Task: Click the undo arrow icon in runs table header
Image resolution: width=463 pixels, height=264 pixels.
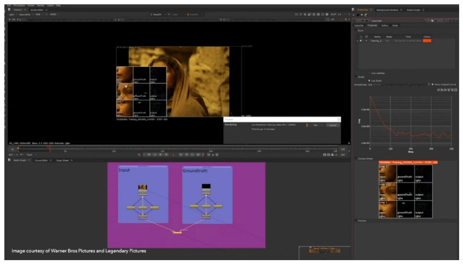Action: tap(361, 37)
